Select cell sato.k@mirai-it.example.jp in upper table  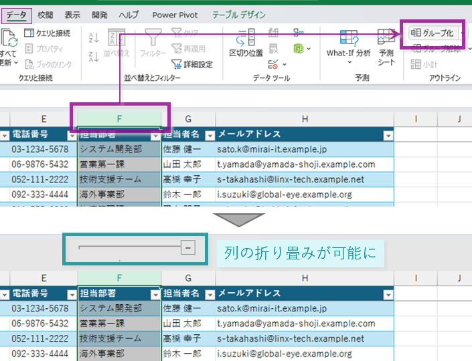pos(270,149)
